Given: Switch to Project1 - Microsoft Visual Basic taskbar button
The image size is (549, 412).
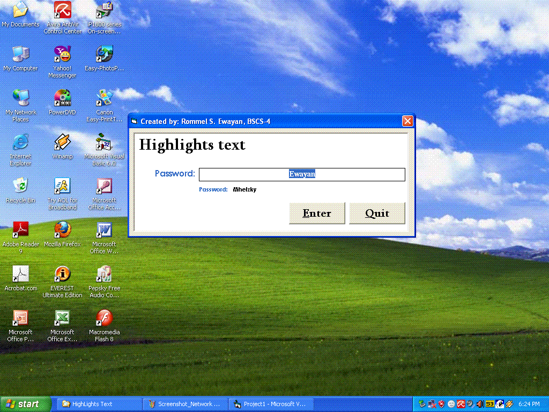Looking at the screenshot, I should (271, 404).
